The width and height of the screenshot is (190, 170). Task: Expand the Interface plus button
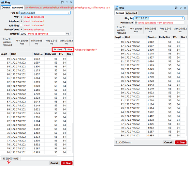[21, 21]
